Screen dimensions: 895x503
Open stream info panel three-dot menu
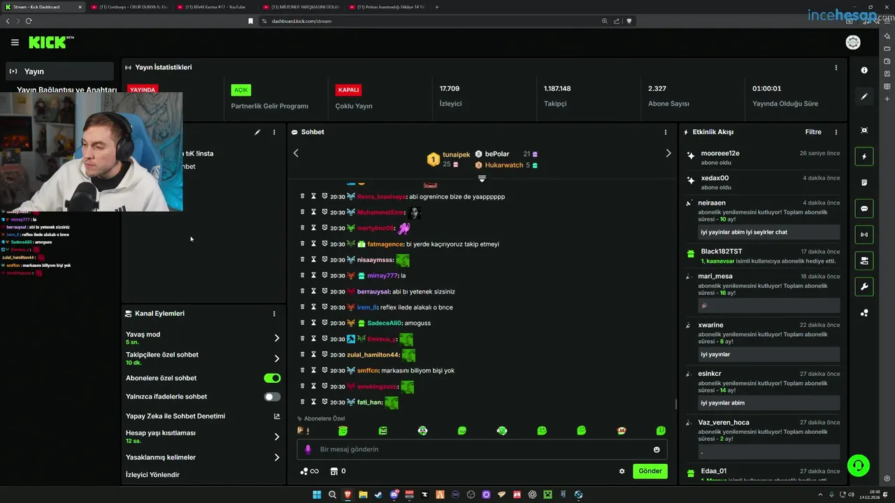coord(274,132)
